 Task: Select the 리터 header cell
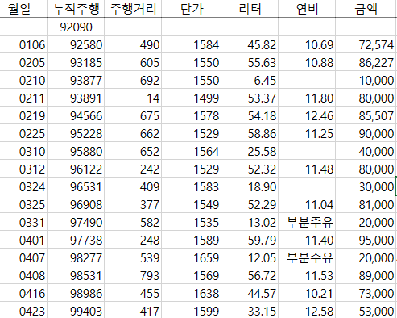tap(250, 9)
